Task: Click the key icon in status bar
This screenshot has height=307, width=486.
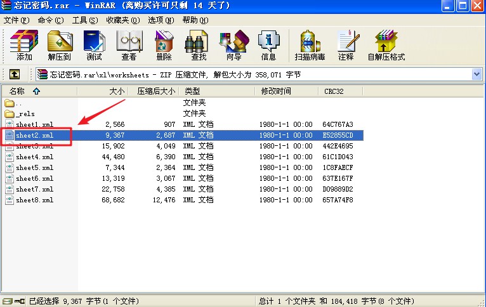Action: pos(19,301)
